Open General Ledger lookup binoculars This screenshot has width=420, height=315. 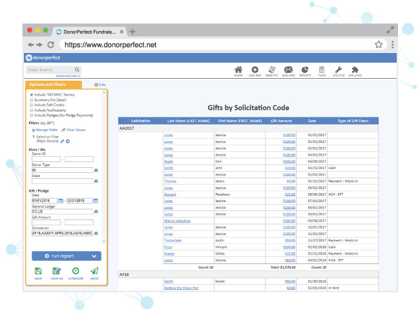coord(96,212)
